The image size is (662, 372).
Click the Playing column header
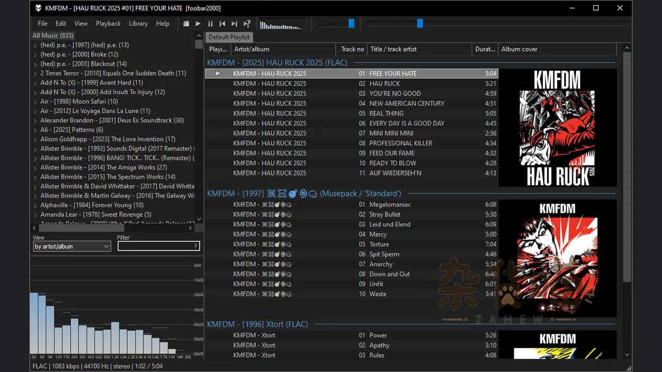tap(218, 49)
